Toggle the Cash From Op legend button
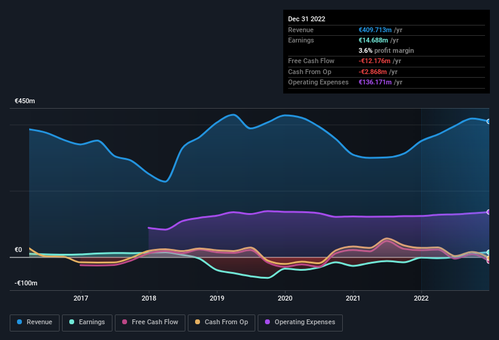Screen dimensions: 499x340 coord(221,322)
